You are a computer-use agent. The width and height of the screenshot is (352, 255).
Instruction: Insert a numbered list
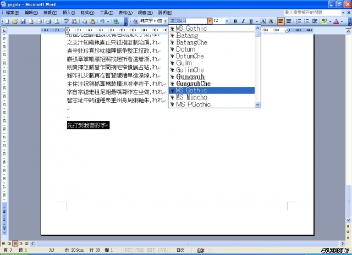pos(299,21)
